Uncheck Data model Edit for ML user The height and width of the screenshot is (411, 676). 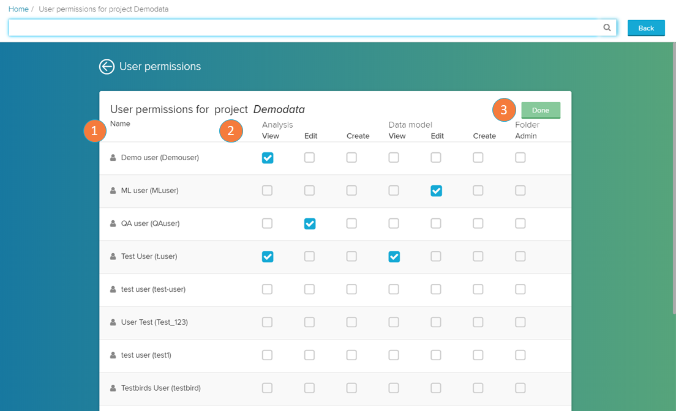(436, 191)
